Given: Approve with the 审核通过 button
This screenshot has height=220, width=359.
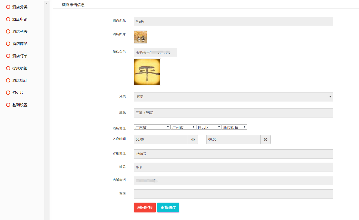Looking at the screenshot, I should coord(168,207).
